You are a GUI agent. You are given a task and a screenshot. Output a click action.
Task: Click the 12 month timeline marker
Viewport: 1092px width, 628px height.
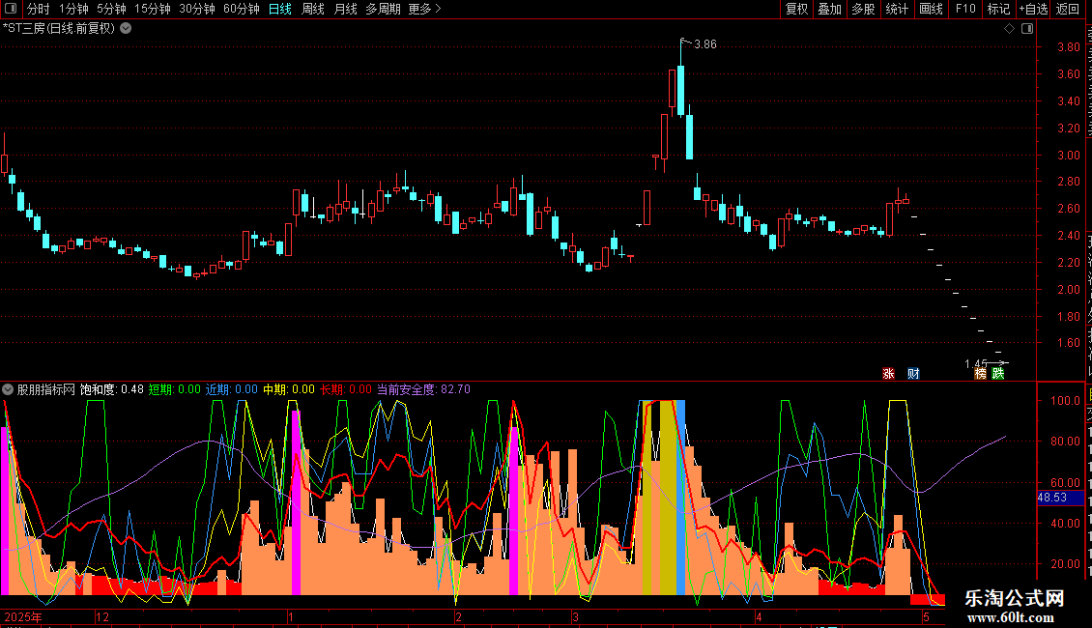102,616
